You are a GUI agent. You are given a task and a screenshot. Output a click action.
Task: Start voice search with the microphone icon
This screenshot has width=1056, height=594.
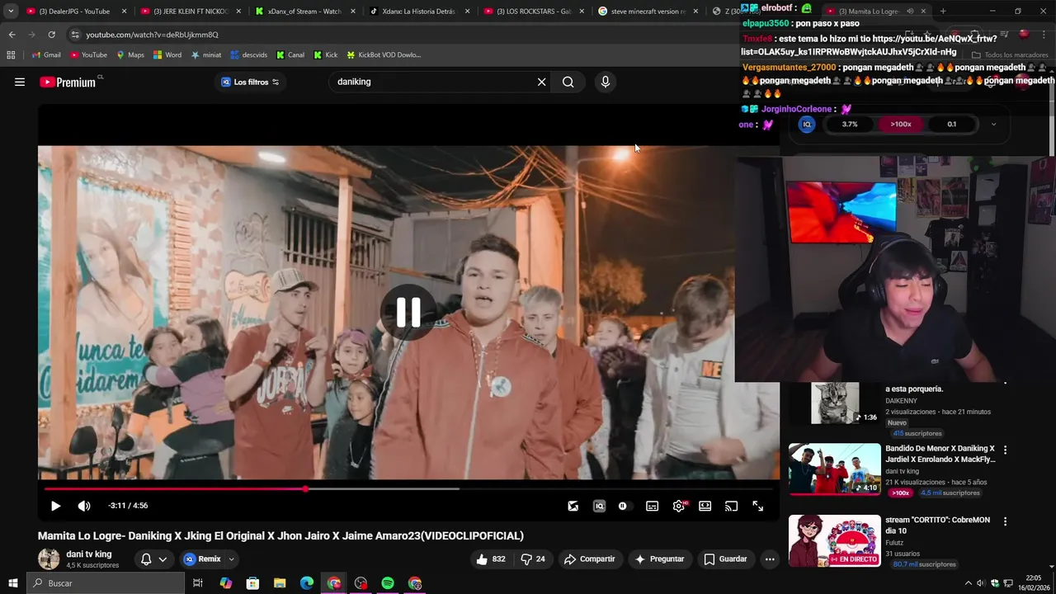(x=606, y=82)
